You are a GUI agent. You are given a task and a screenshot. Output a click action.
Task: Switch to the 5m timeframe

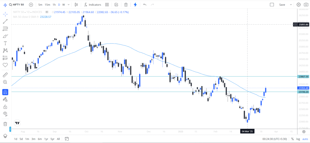click(x=40, y=5)
